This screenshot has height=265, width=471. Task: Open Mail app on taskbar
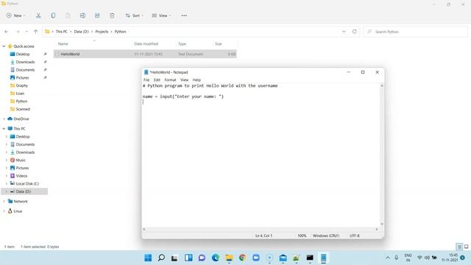click(x=283, y=258)
